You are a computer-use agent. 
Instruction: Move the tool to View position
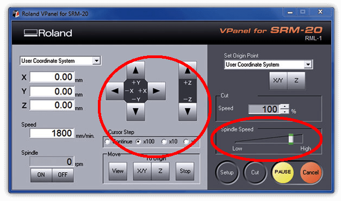(118, 171)
